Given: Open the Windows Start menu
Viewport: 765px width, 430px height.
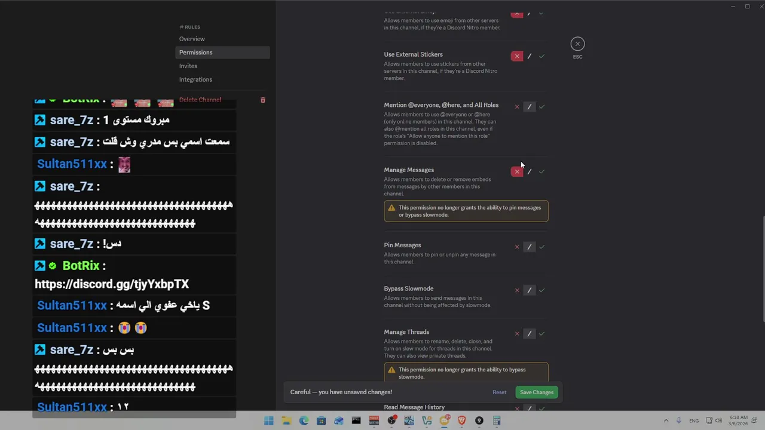Looking at the screenshot, I should coord(269,421).
